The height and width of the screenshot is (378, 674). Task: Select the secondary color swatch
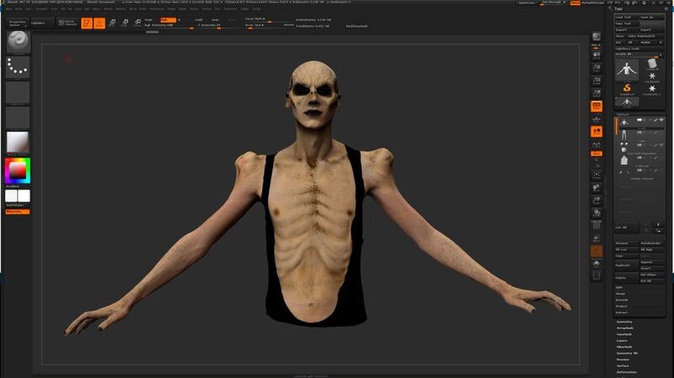(11, 196)
